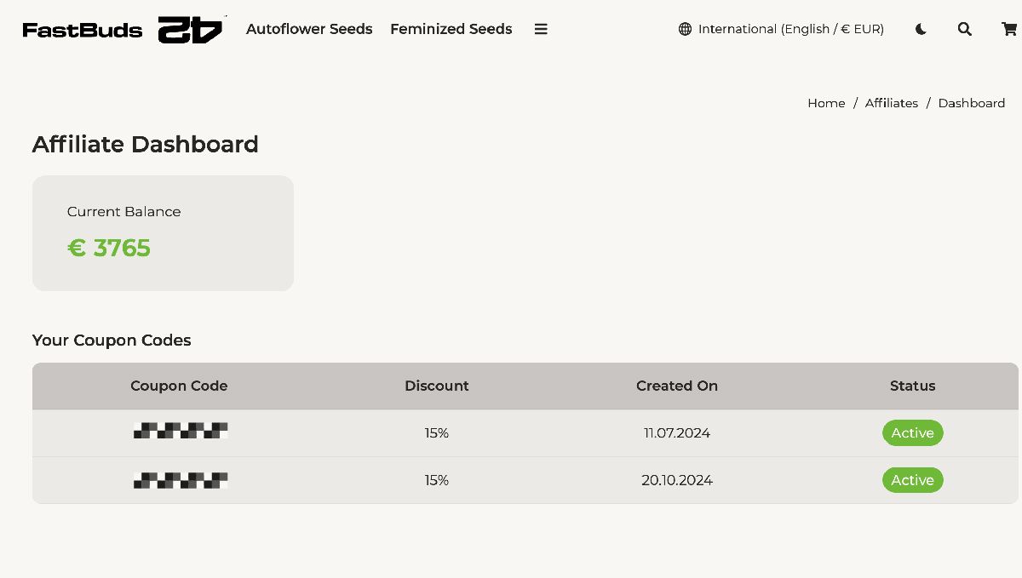Click the Discount column header
This screenshot has width=1022, height=578.
point(436,386)
